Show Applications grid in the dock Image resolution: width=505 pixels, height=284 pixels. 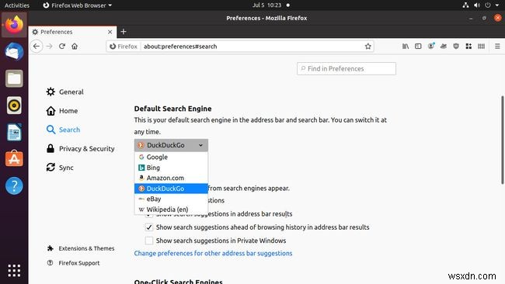point(14,271)
